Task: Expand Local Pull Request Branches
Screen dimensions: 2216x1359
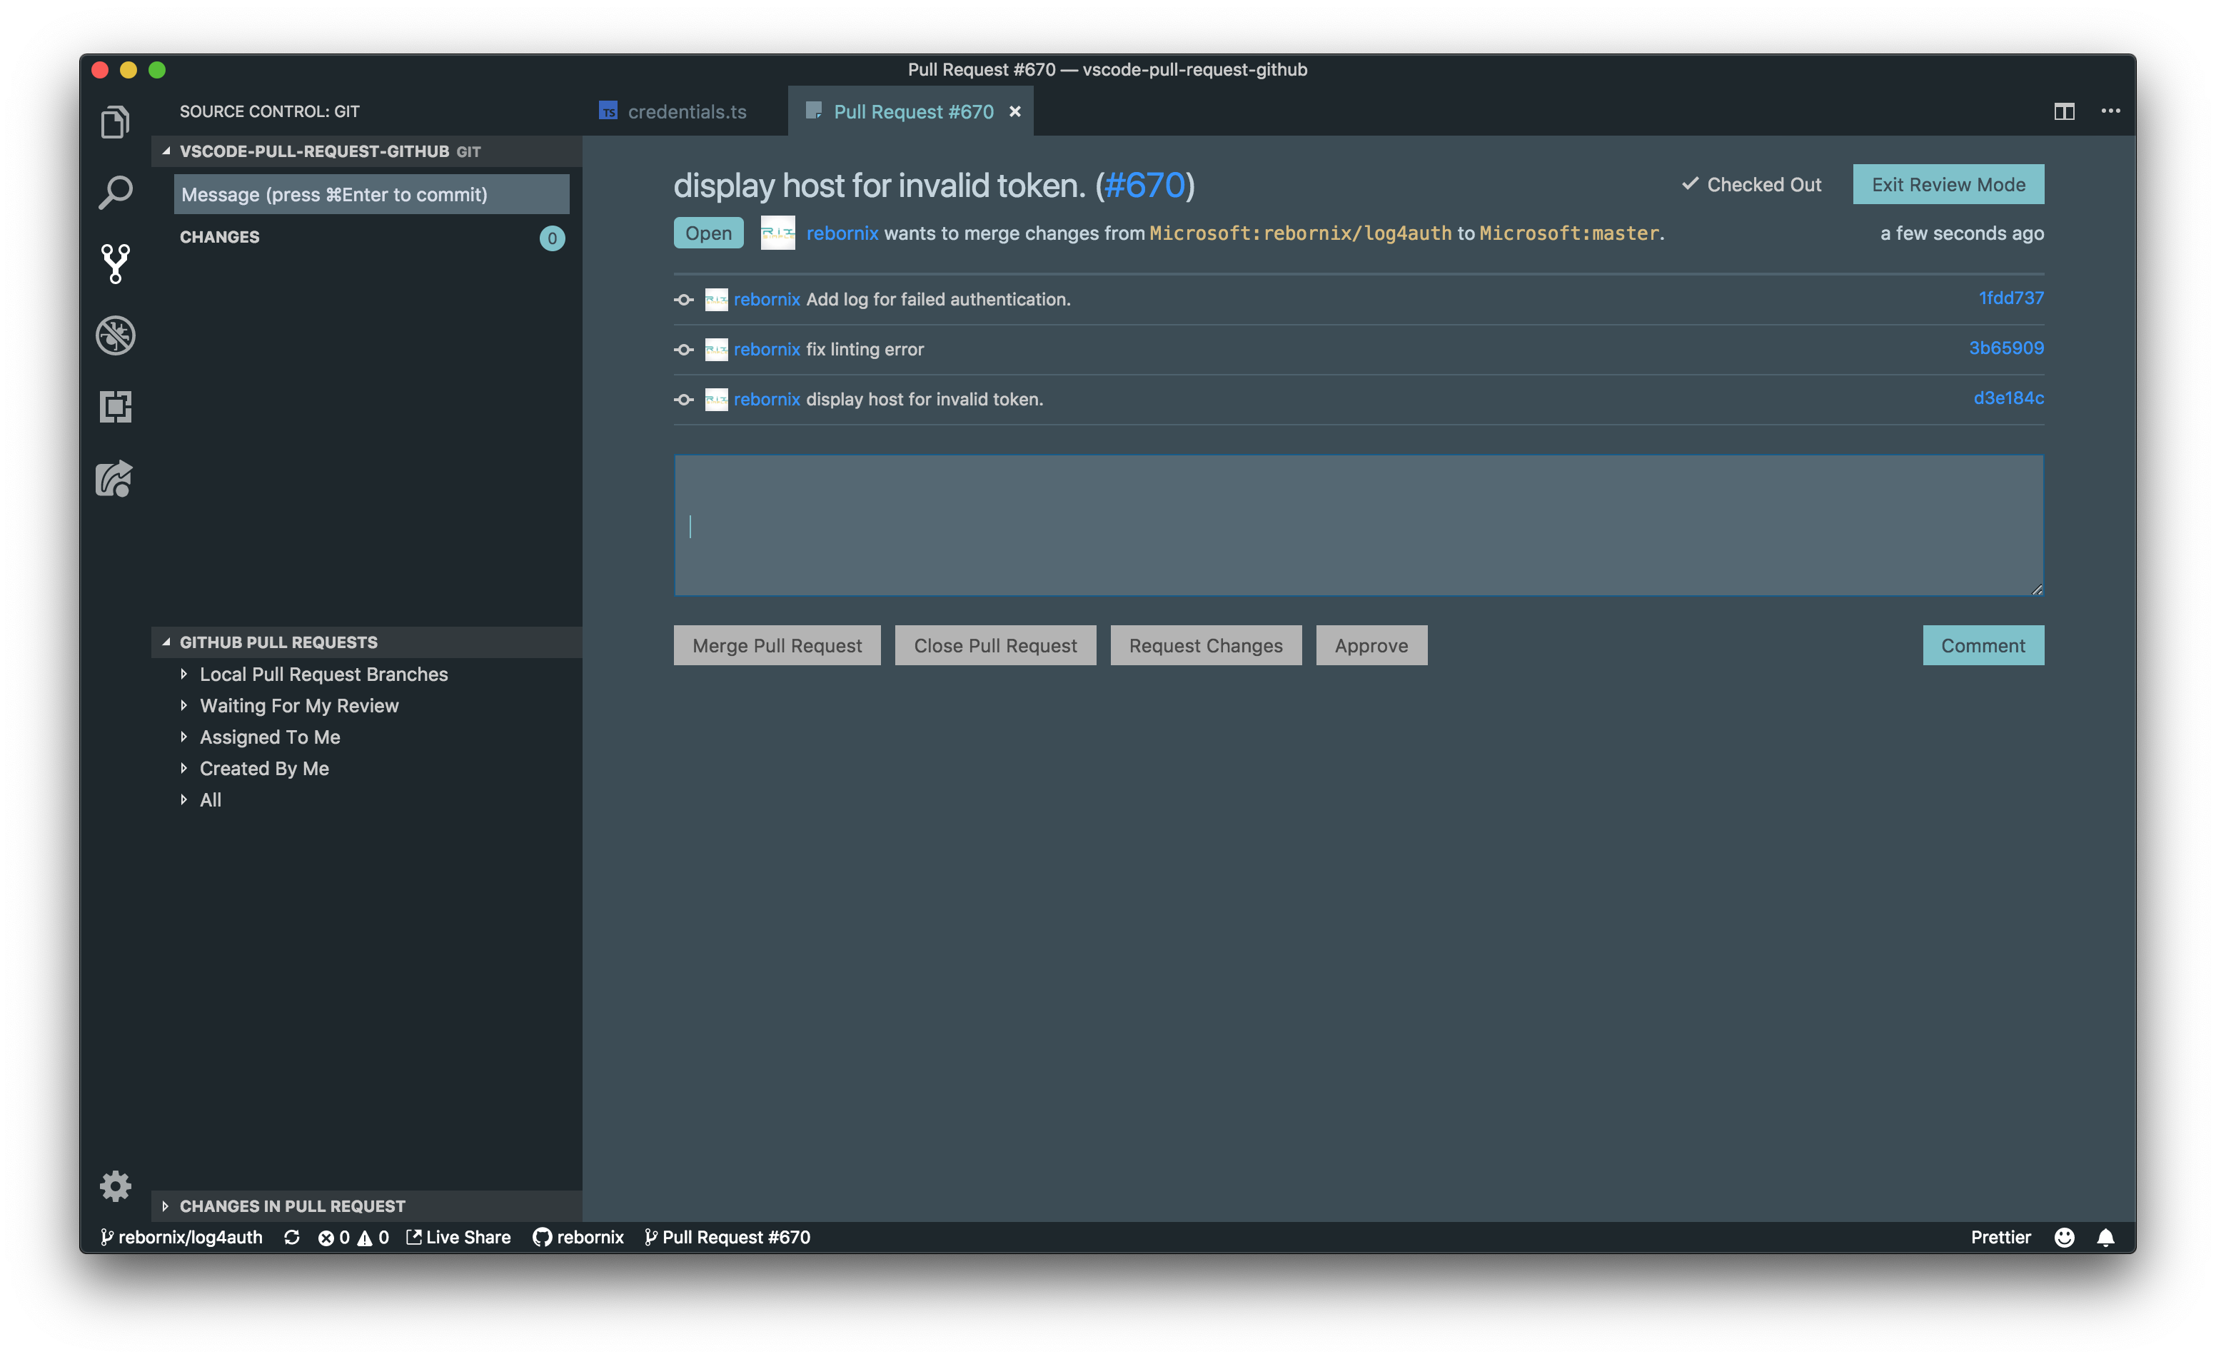Action: [323, 675]
